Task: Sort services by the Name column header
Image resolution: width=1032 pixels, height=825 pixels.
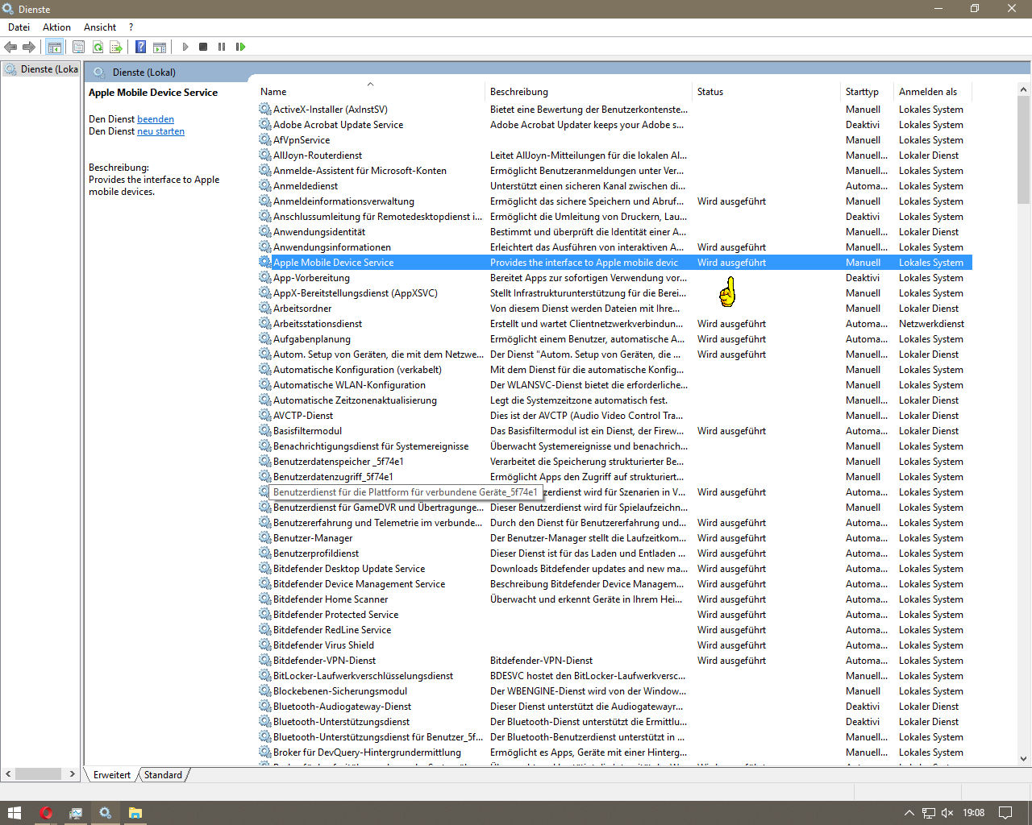Action: tap(273, 92)
